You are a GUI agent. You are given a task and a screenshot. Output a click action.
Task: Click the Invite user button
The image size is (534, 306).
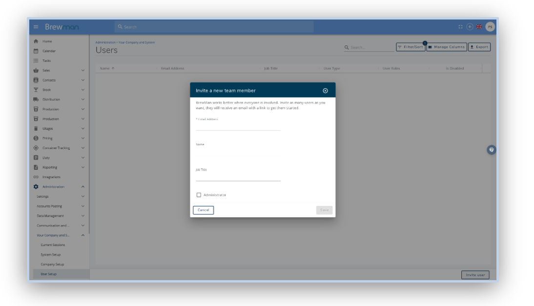point(475,275)
